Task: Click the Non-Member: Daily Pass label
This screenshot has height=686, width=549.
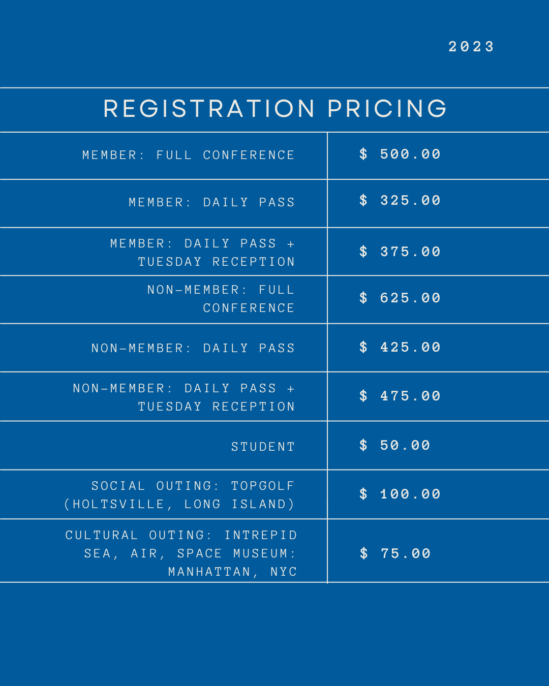Action: point(193,348)
